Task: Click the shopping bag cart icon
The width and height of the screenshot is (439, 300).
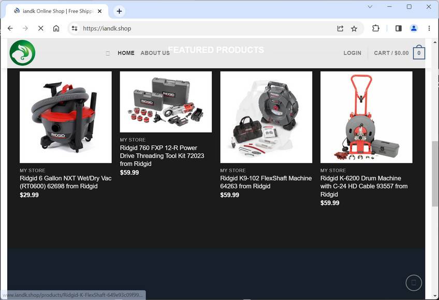Action: coord(419,52)
